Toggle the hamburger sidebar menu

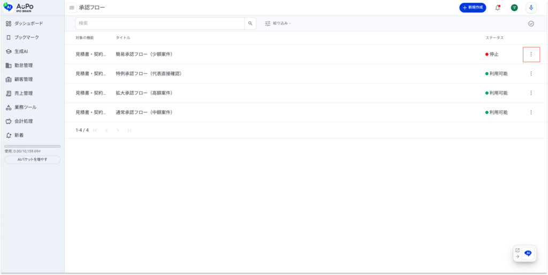point(72,7)
